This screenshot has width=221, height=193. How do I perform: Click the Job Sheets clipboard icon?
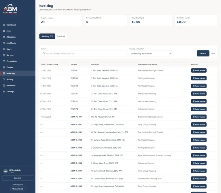click(x=4, y=43)
